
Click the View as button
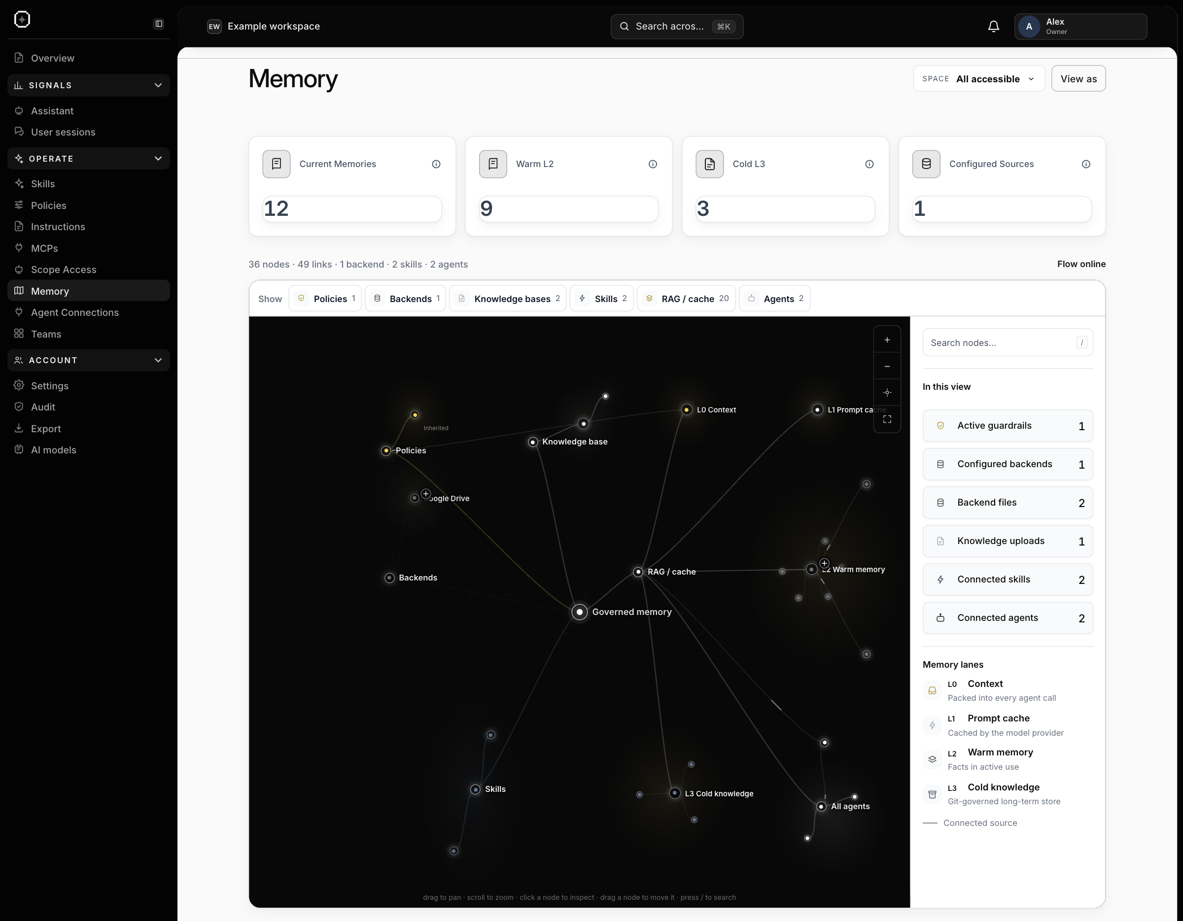[1079, 78]
